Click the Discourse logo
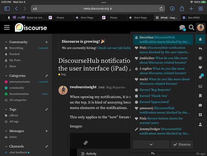Image resolution: width=207 pixels, height=156 pixels. 31,27
